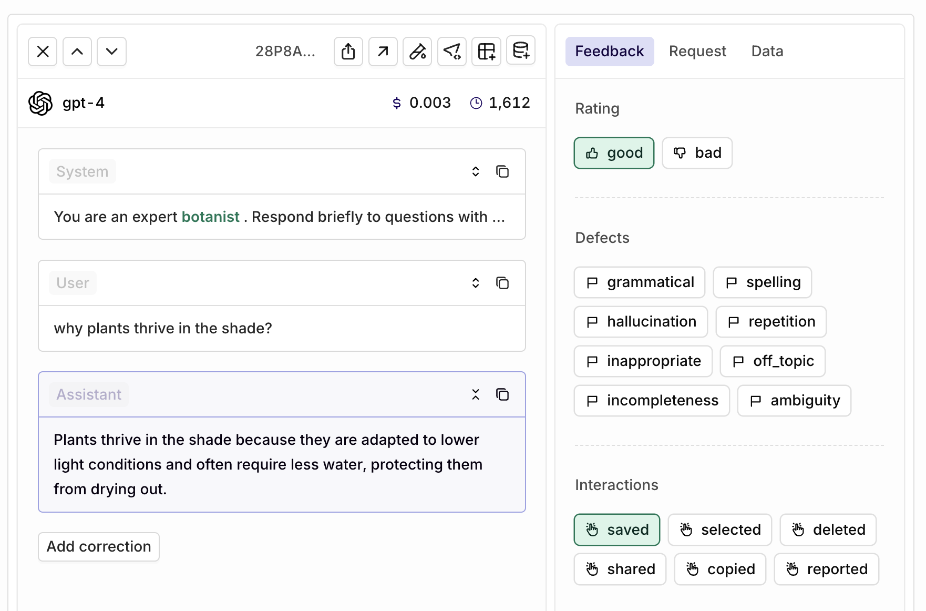Close the request detail panel
The width and height of the screenshot is (926, 611).
point(43,52)
